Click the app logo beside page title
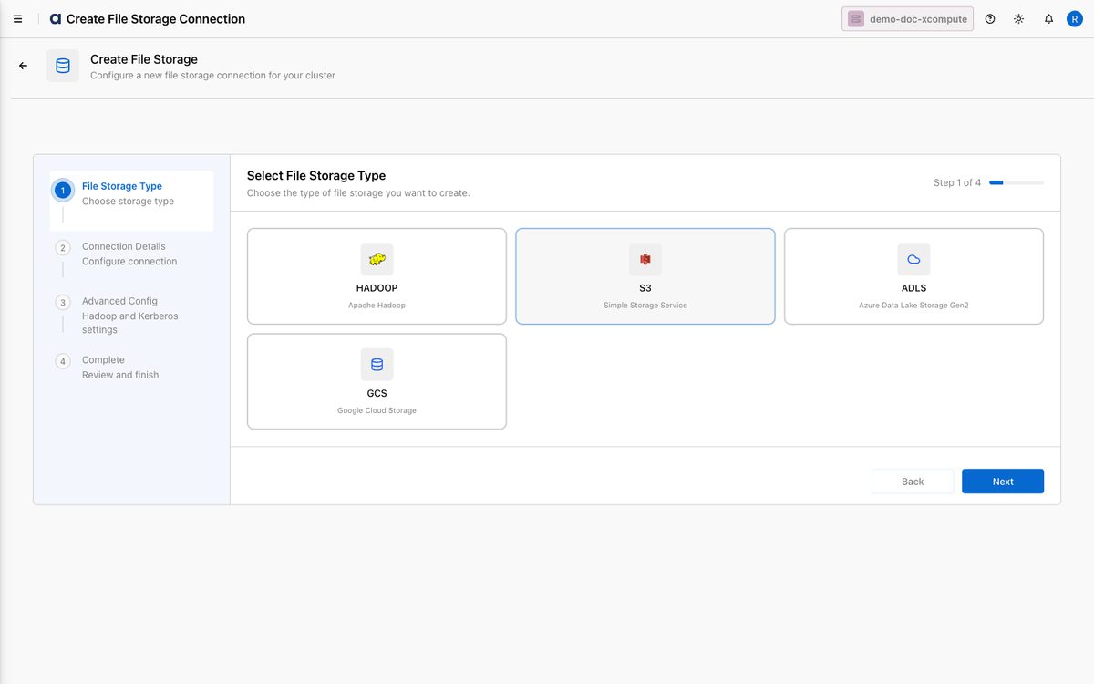The image size is (1094, 684). 56,18
